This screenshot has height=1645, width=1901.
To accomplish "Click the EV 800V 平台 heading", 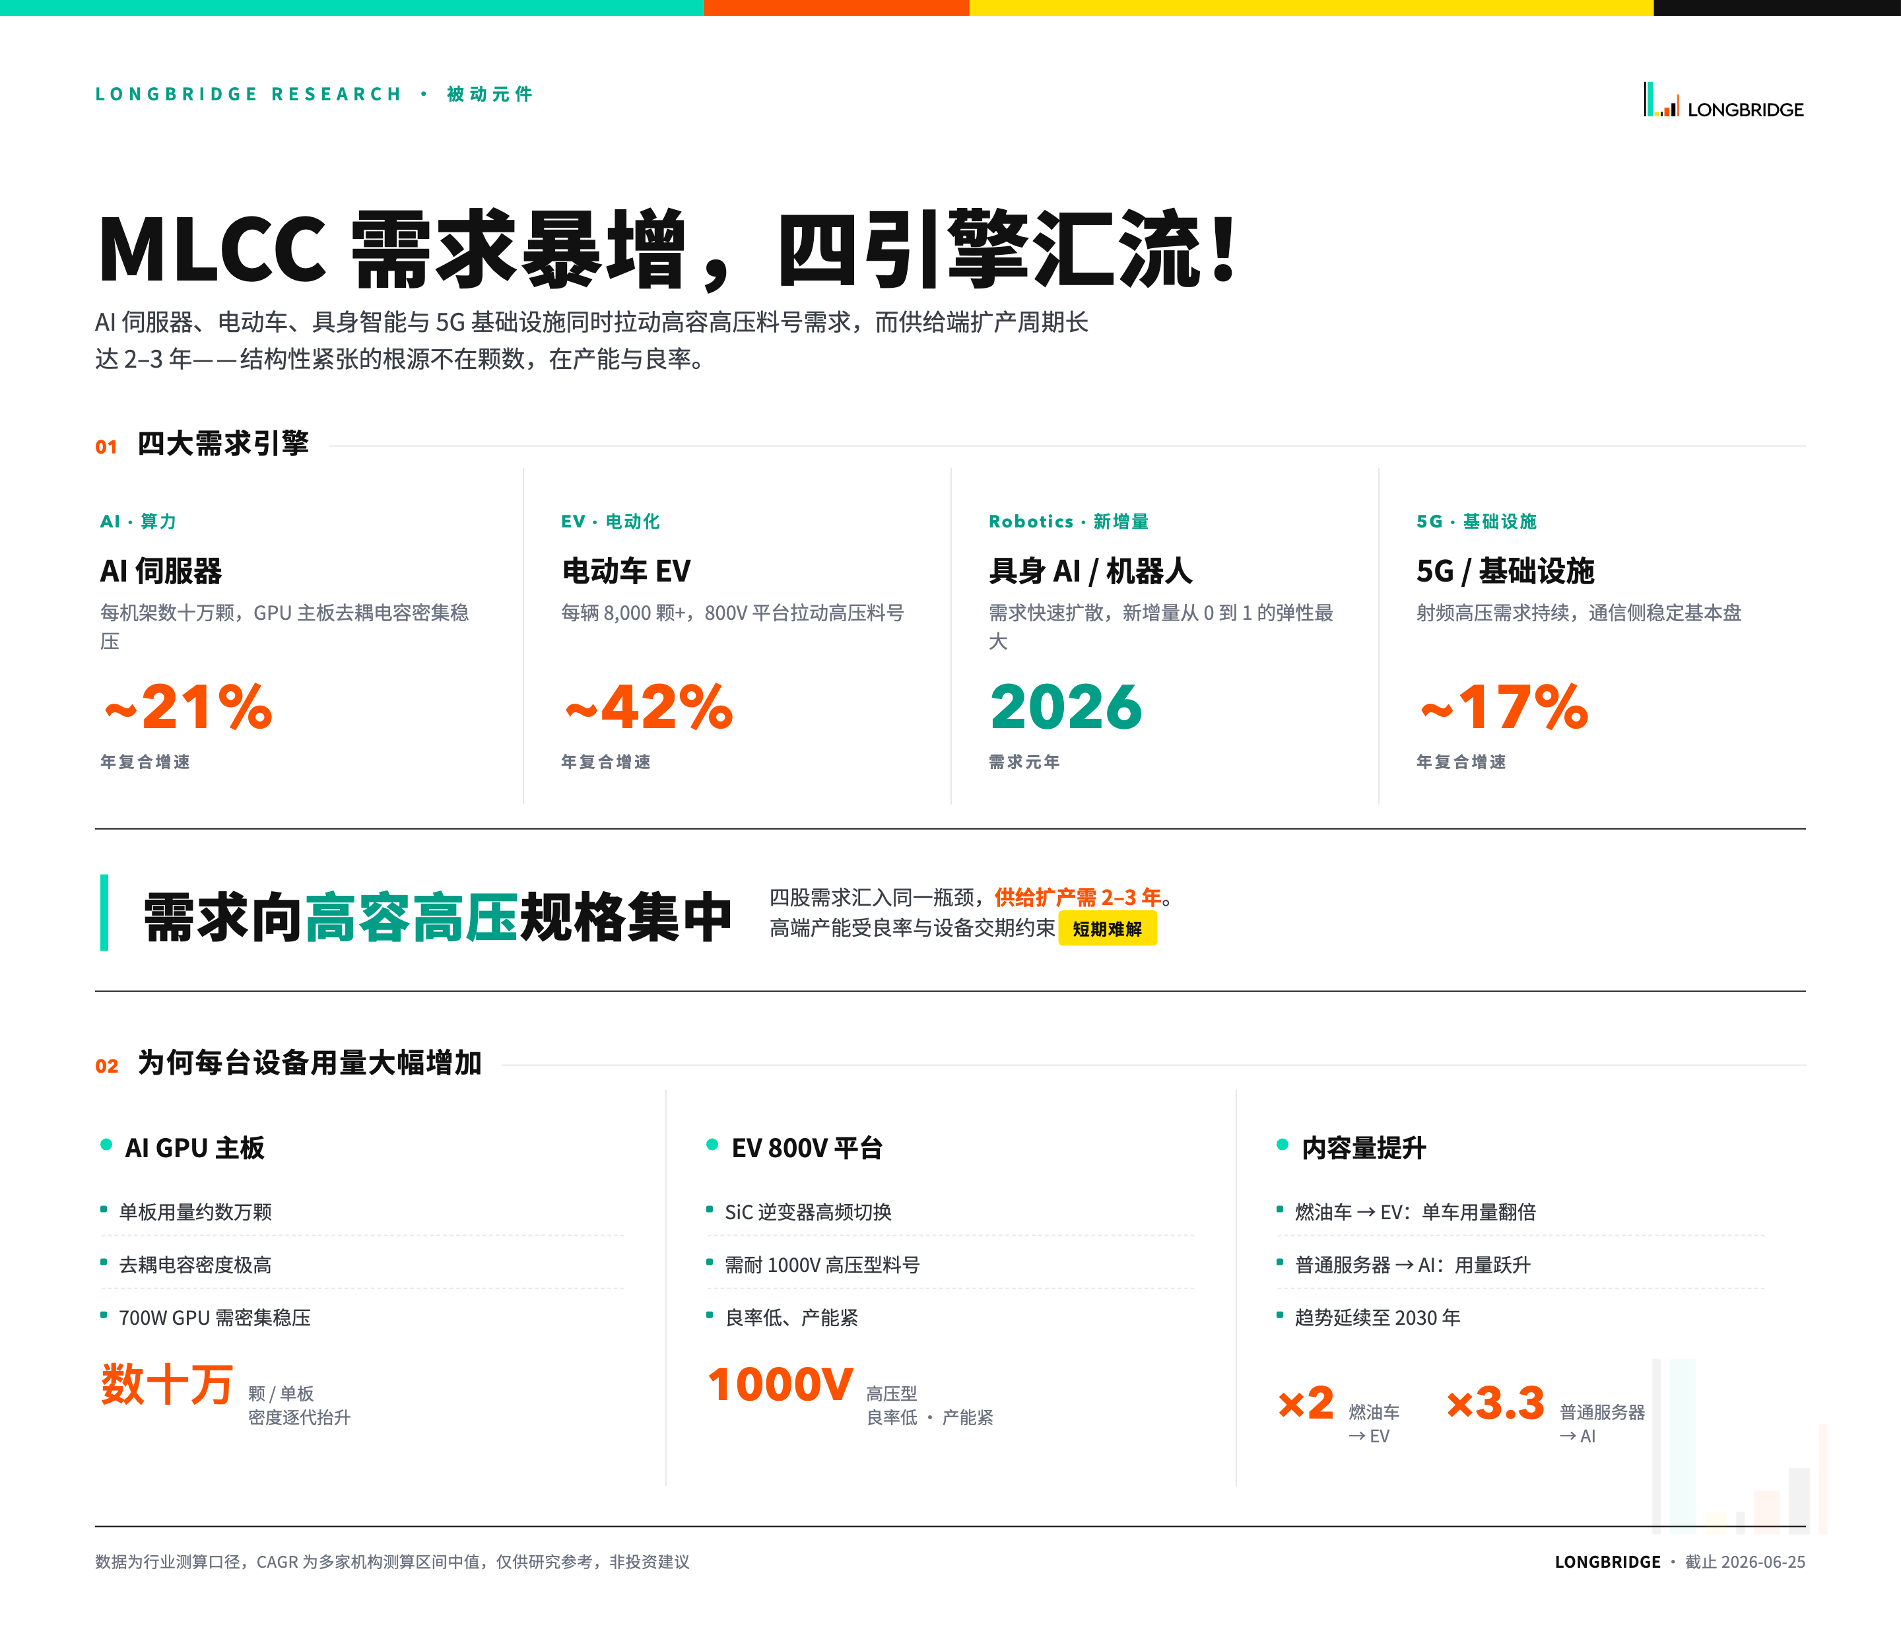I will (807, 1147).
